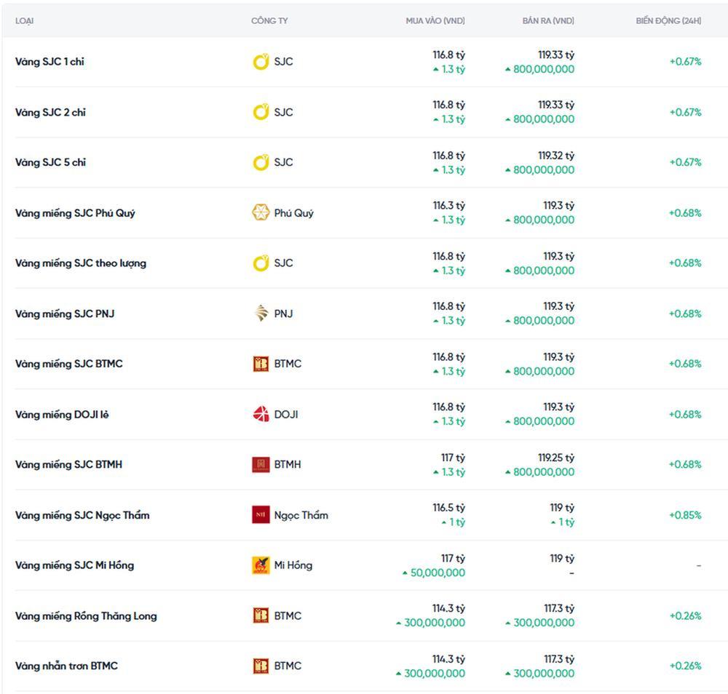Open the Vàng SJC 1 chỉ entry
728x694 pixels.
(50, 62)
